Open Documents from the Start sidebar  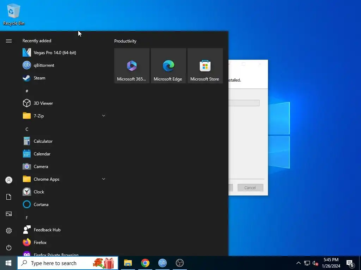click(9, 197)
